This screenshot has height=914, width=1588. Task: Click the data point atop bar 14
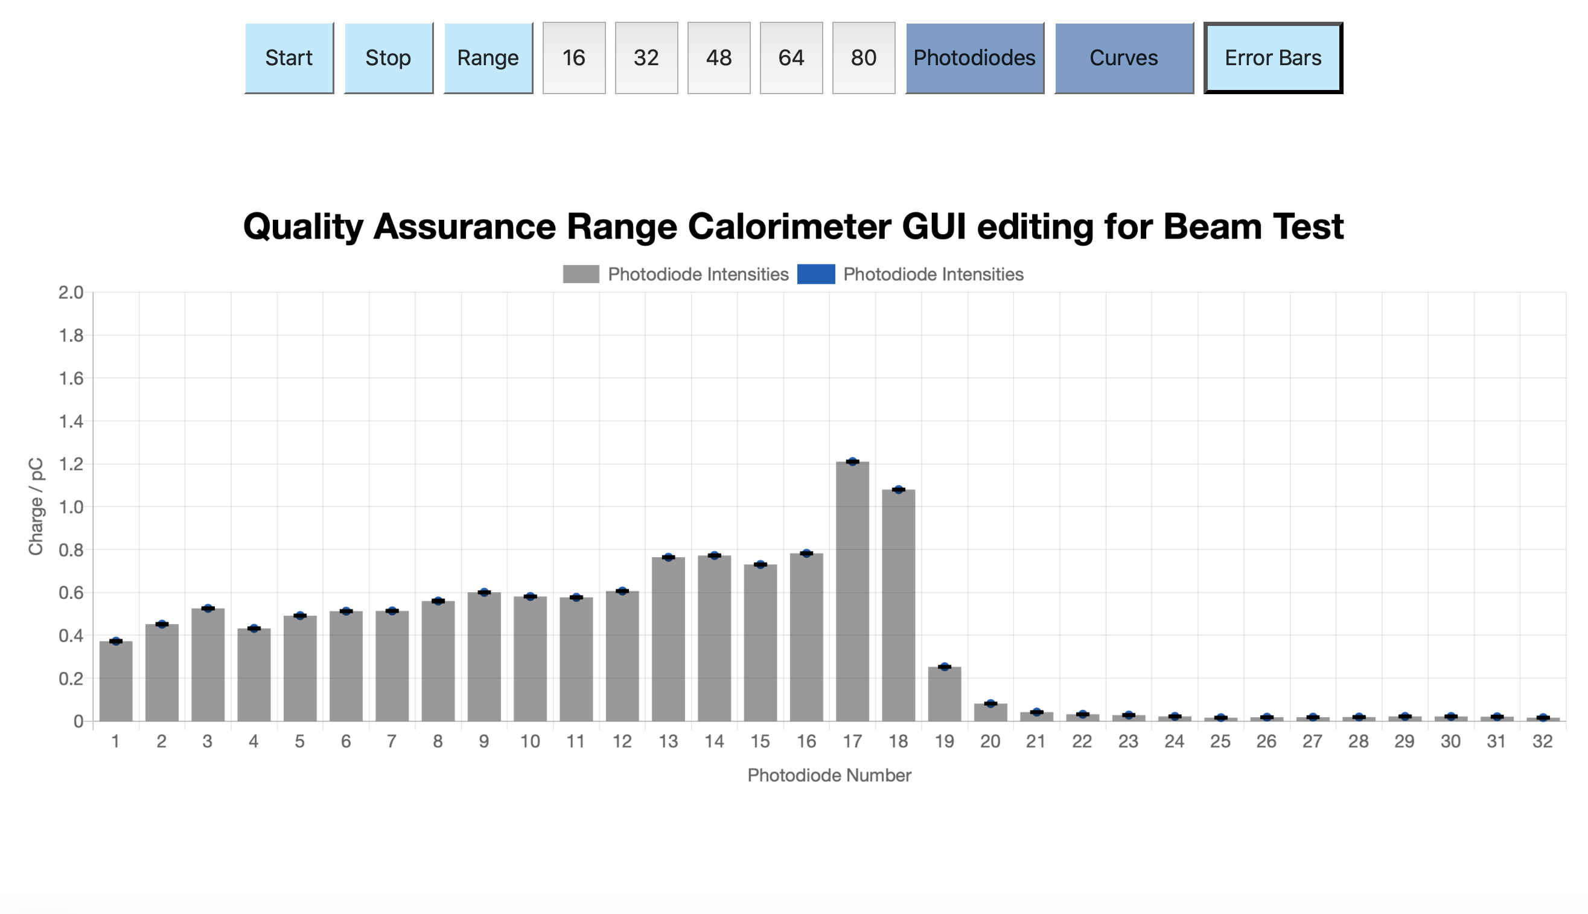click(714, 555)
